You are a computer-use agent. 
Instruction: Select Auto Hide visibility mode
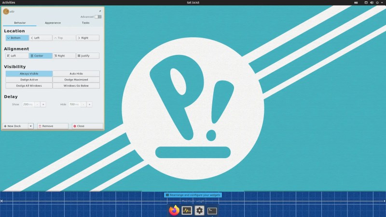[x=76, y=74]
